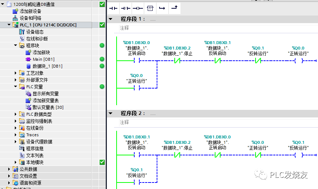The image size is (318, 189).
Task: Collapse 程序段 2 network
Action: 110,113
